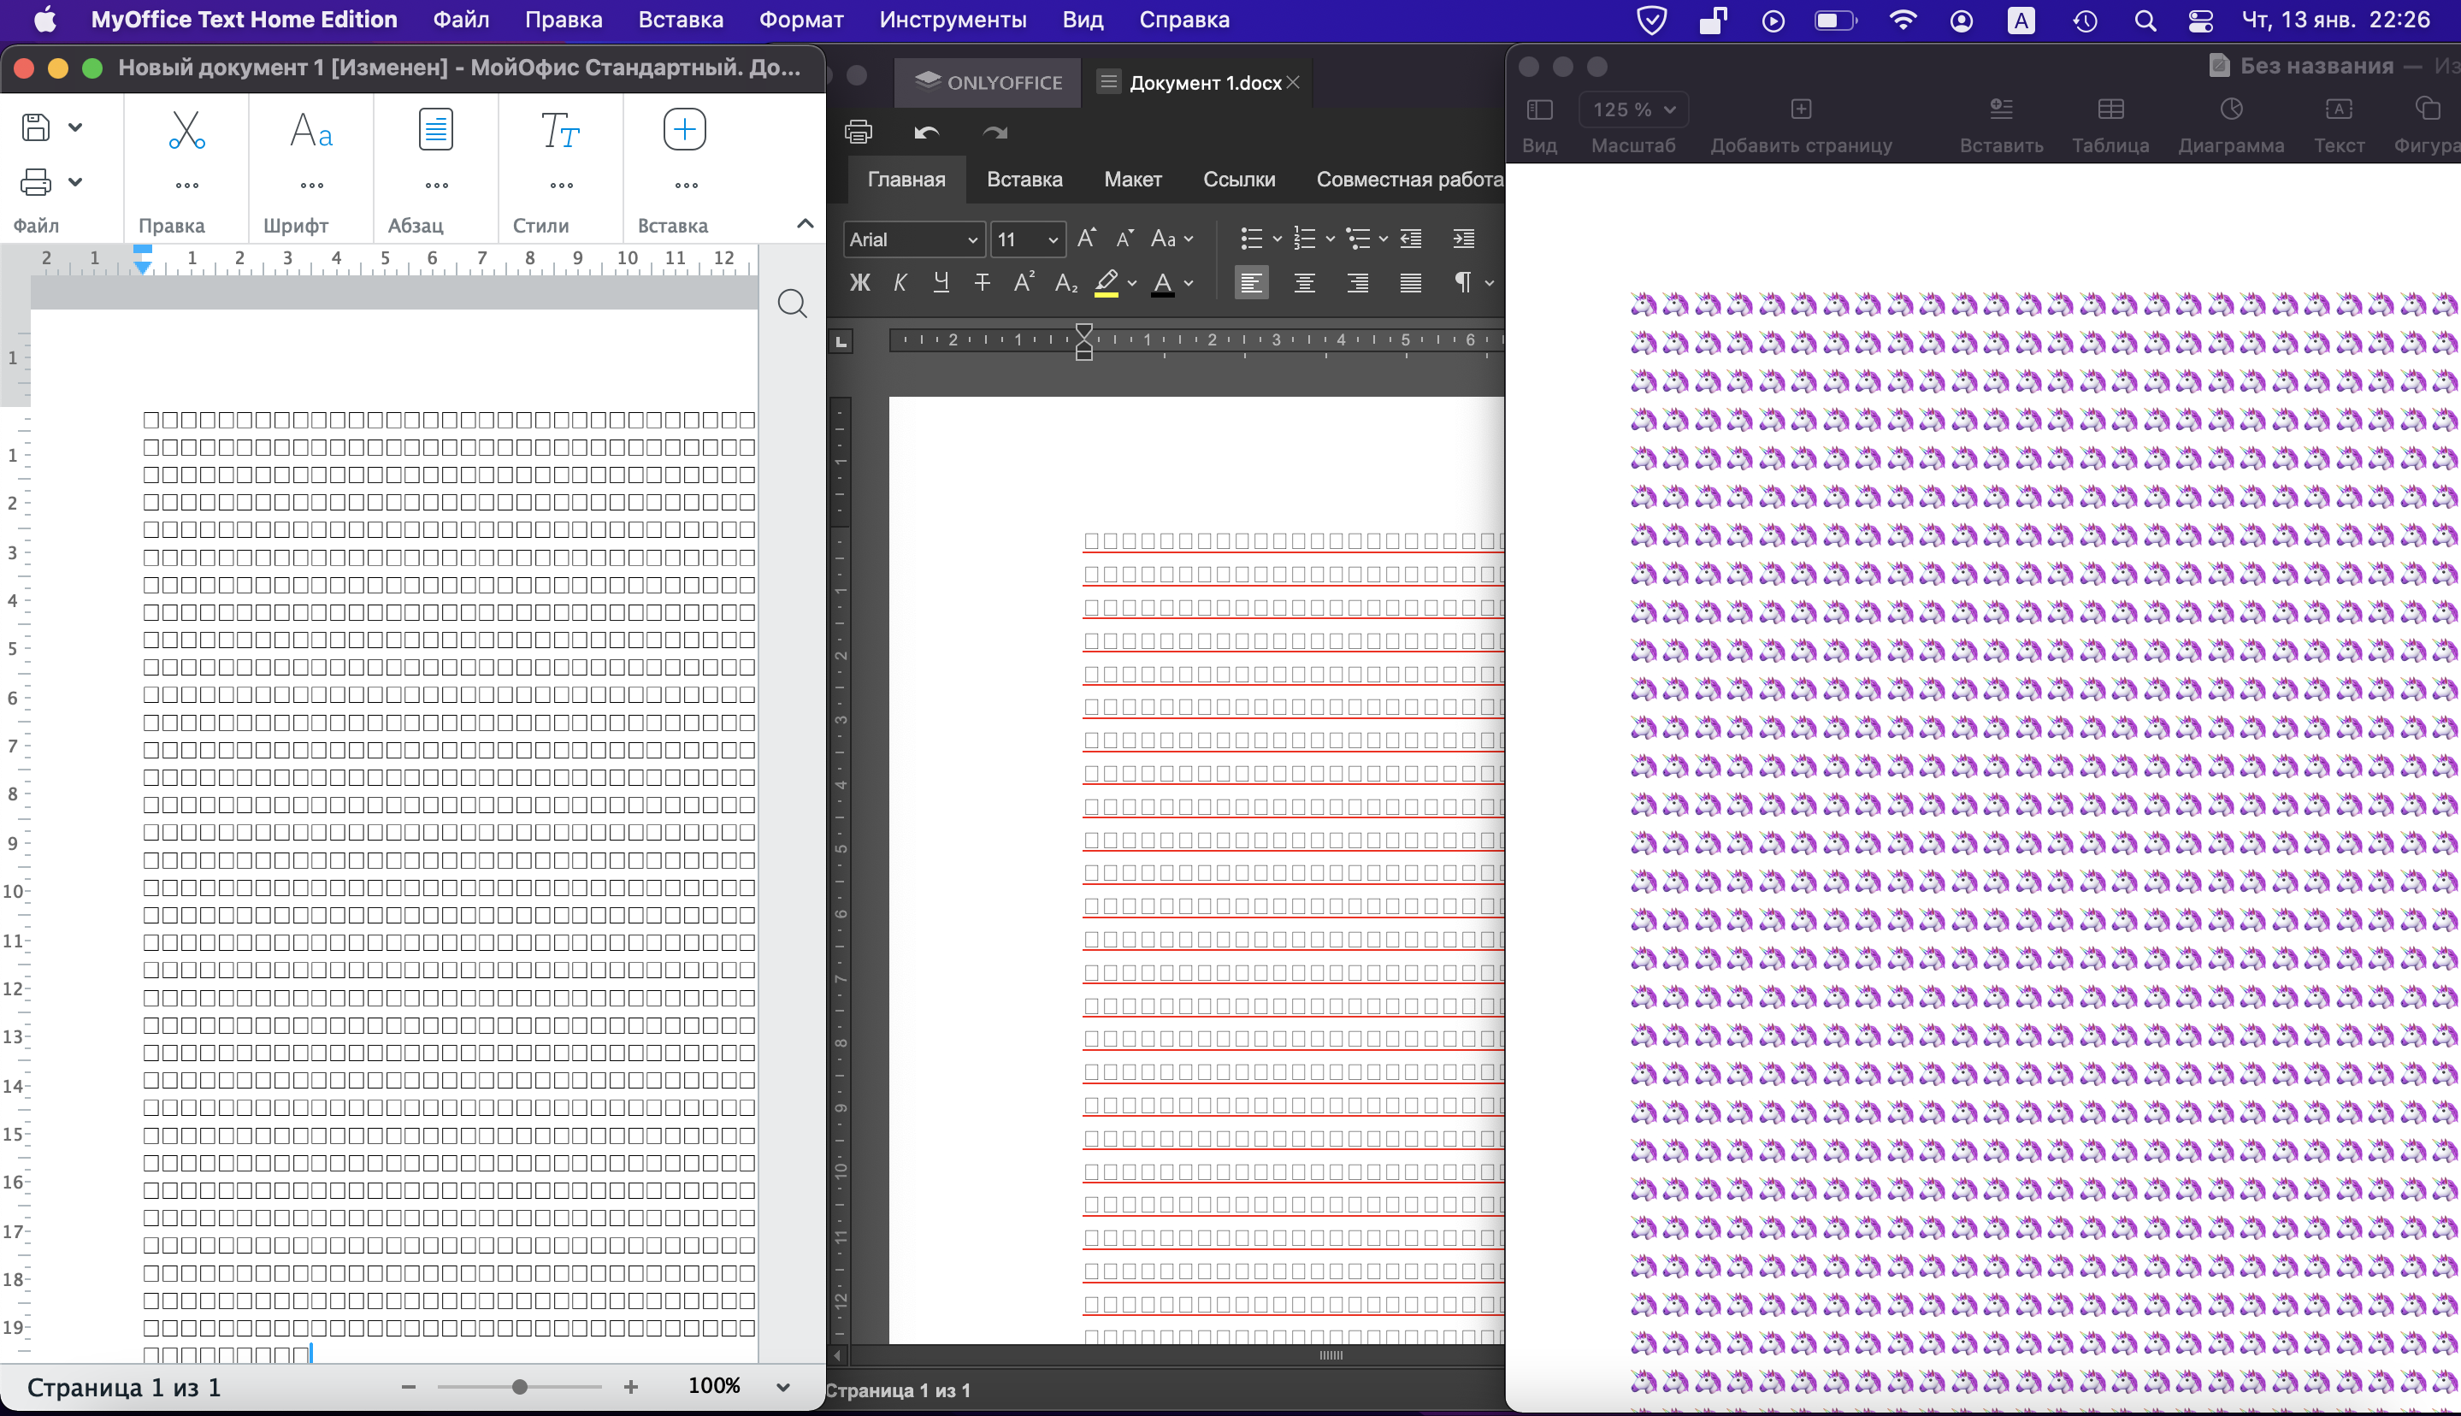Open the Инструменты menu in menu bar
Viewport: 2461px width, 1416px height.
(952, 20)
